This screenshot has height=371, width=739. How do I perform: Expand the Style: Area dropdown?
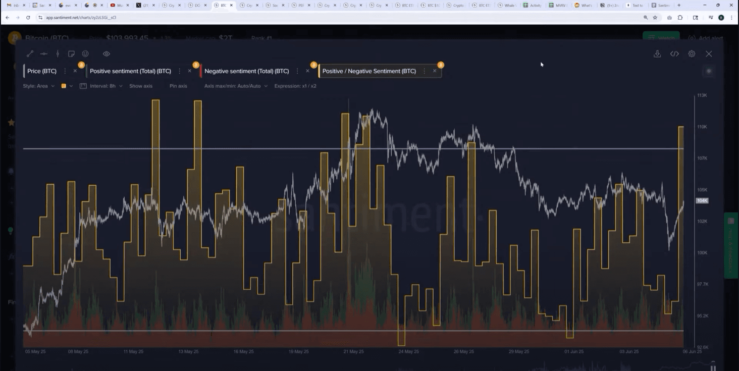coord(38,86)
